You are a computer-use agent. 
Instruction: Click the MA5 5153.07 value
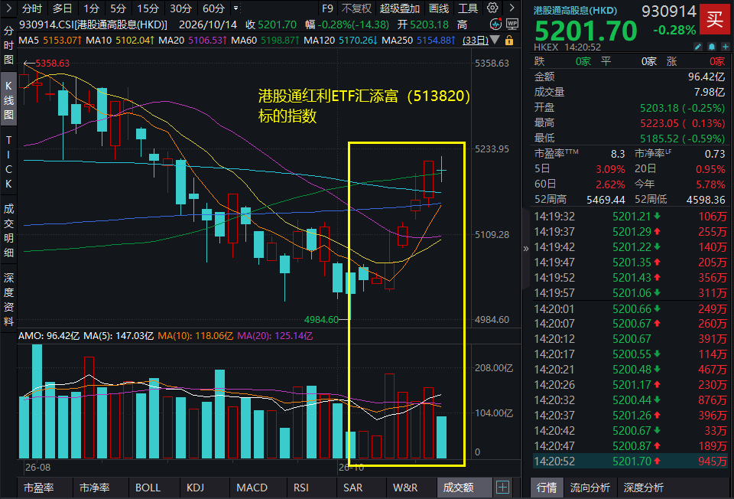click(x=62, y=41)
